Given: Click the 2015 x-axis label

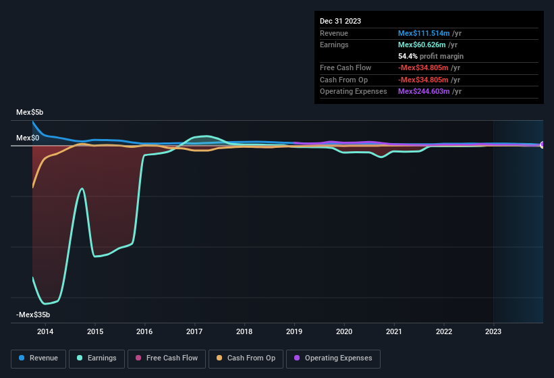Looking at the screenshot, I should pyautogui.click(x=95, y=331).
